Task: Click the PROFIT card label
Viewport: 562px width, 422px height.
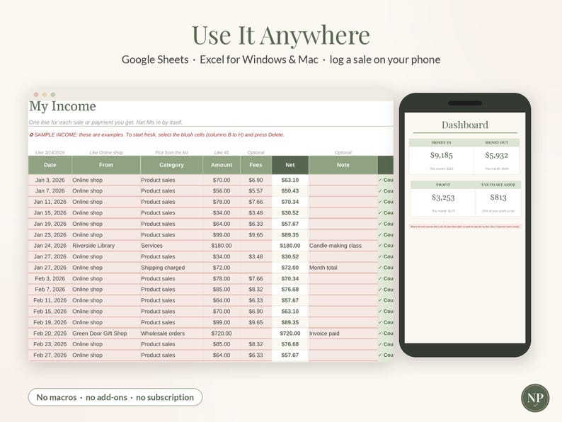Action: click(x=443, y=185)
